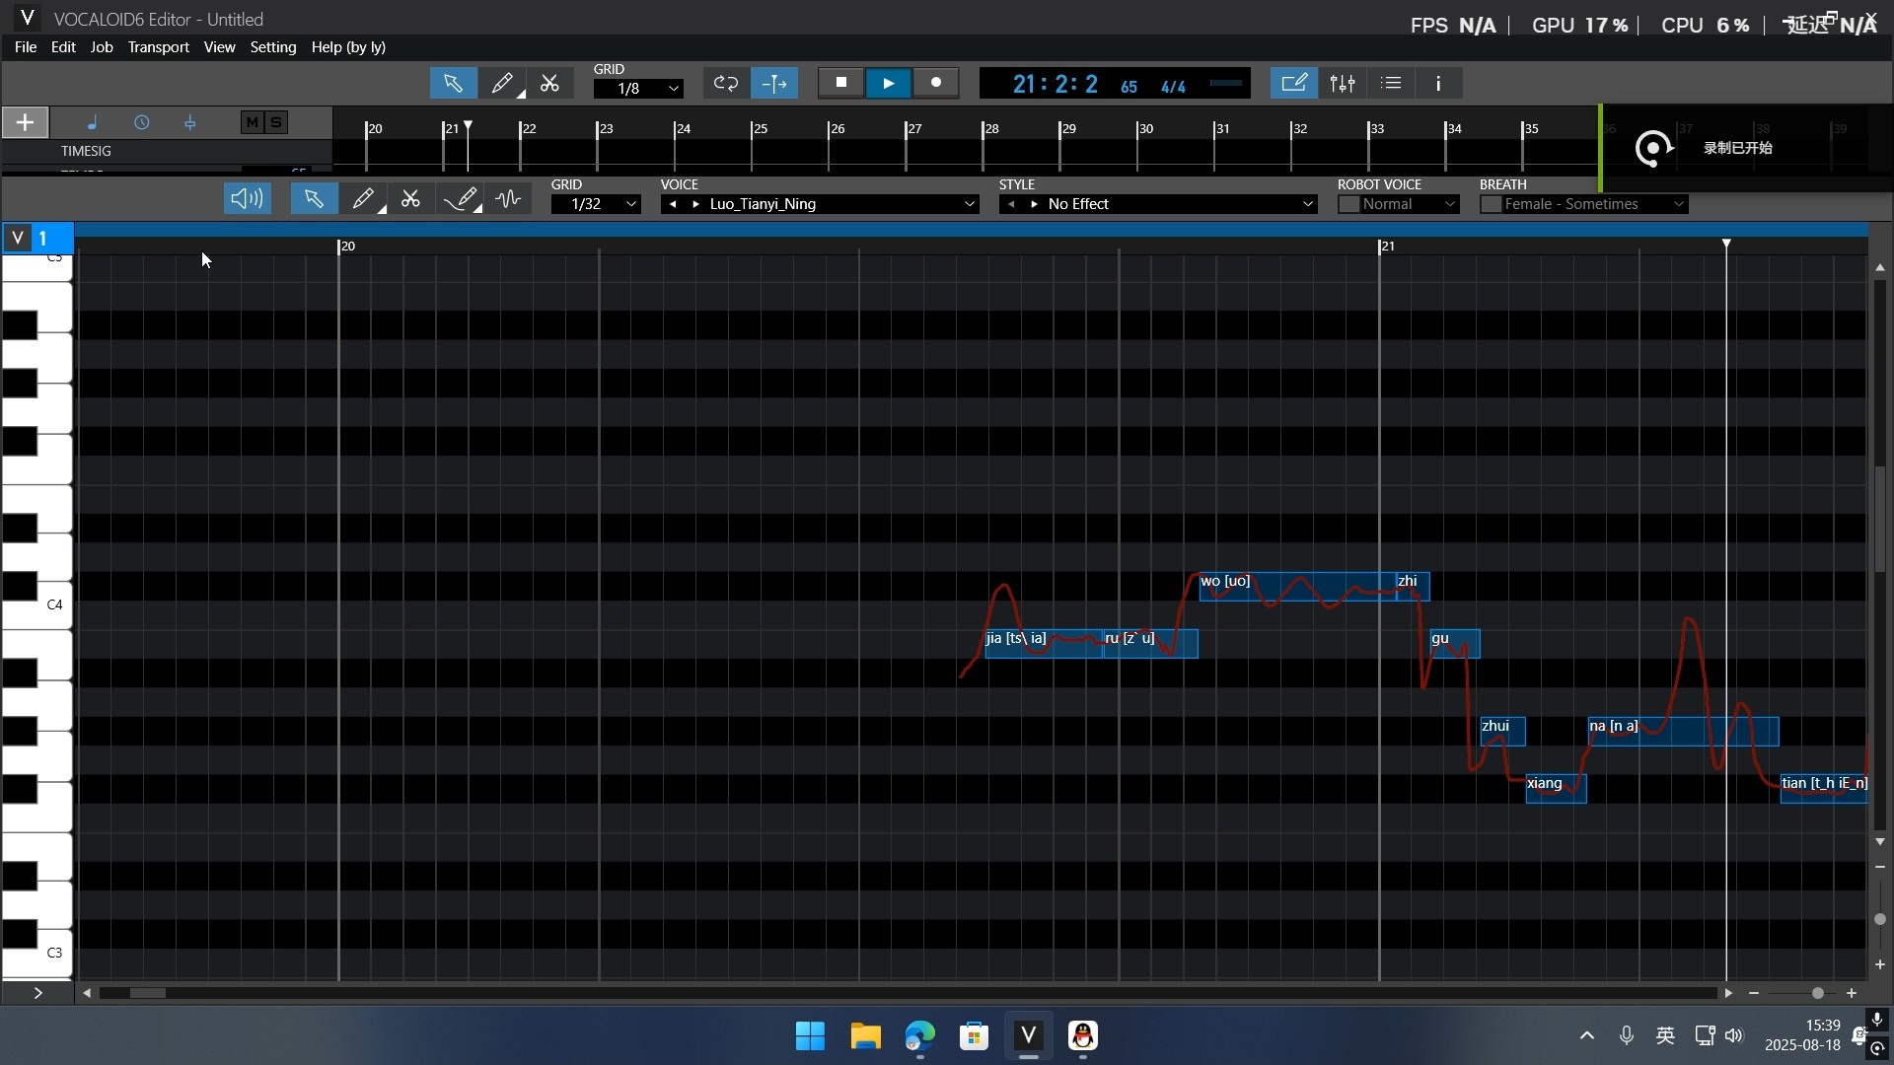Toggle loop playback icon
1894x1065 pixels.
[x=726, y=84]
